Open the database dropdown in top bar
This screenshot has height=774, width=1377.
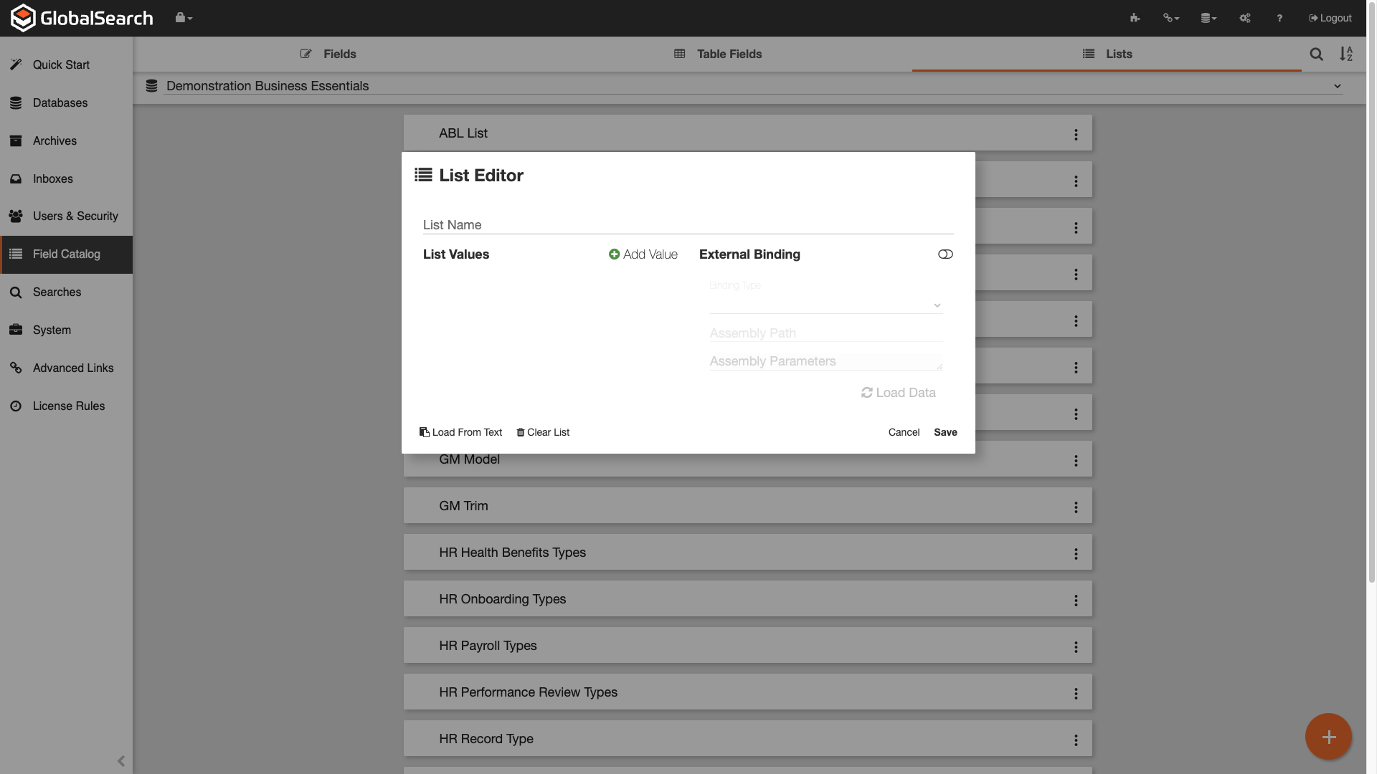click(x=1208, y=18)
